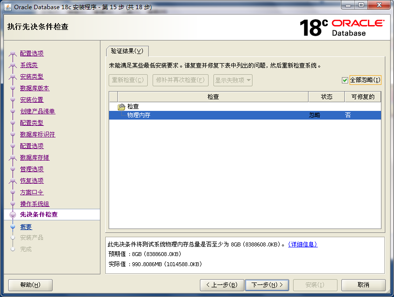
Task: Go to the 安装位置 step
Action: click(x=32, y=100)
